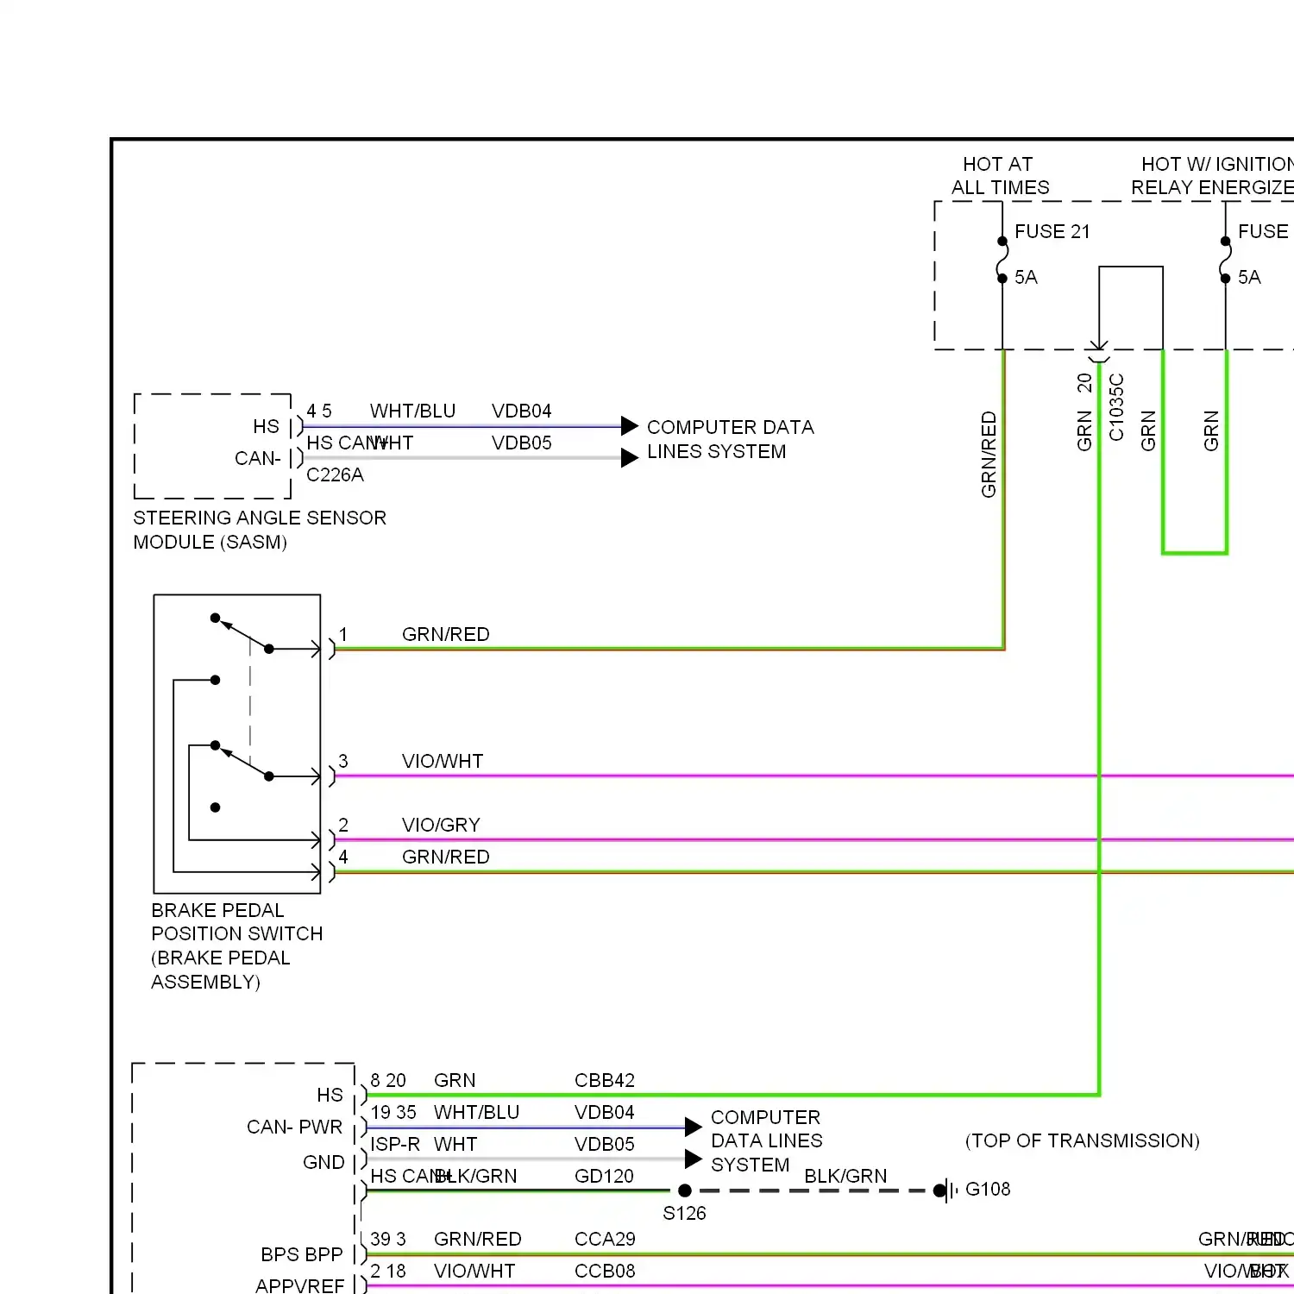Click the APPVREF module pin label
1294x1294 pixels.
click(299, 1285)
